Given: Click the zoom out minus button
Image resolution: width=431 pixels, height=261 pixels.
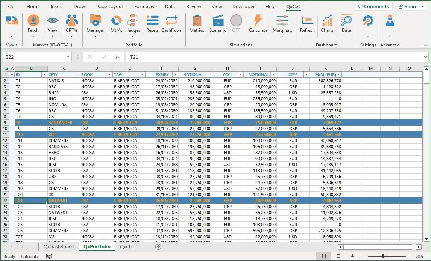Looking at the screenshot, I should (365, 256).
